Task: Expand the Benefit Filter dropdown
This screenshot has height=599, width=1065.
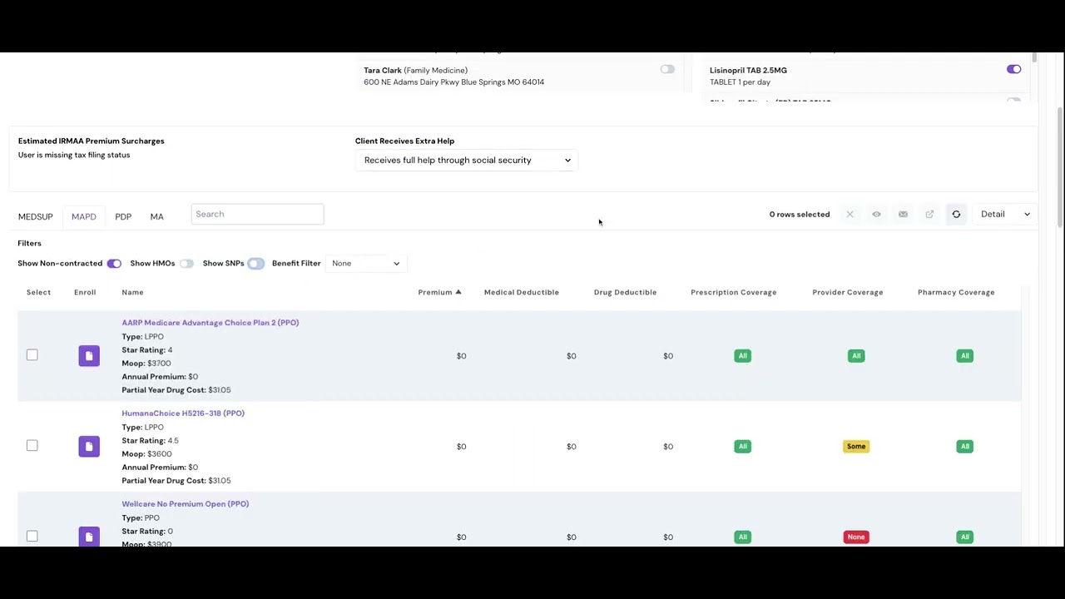Action: [x=365, y=264]
